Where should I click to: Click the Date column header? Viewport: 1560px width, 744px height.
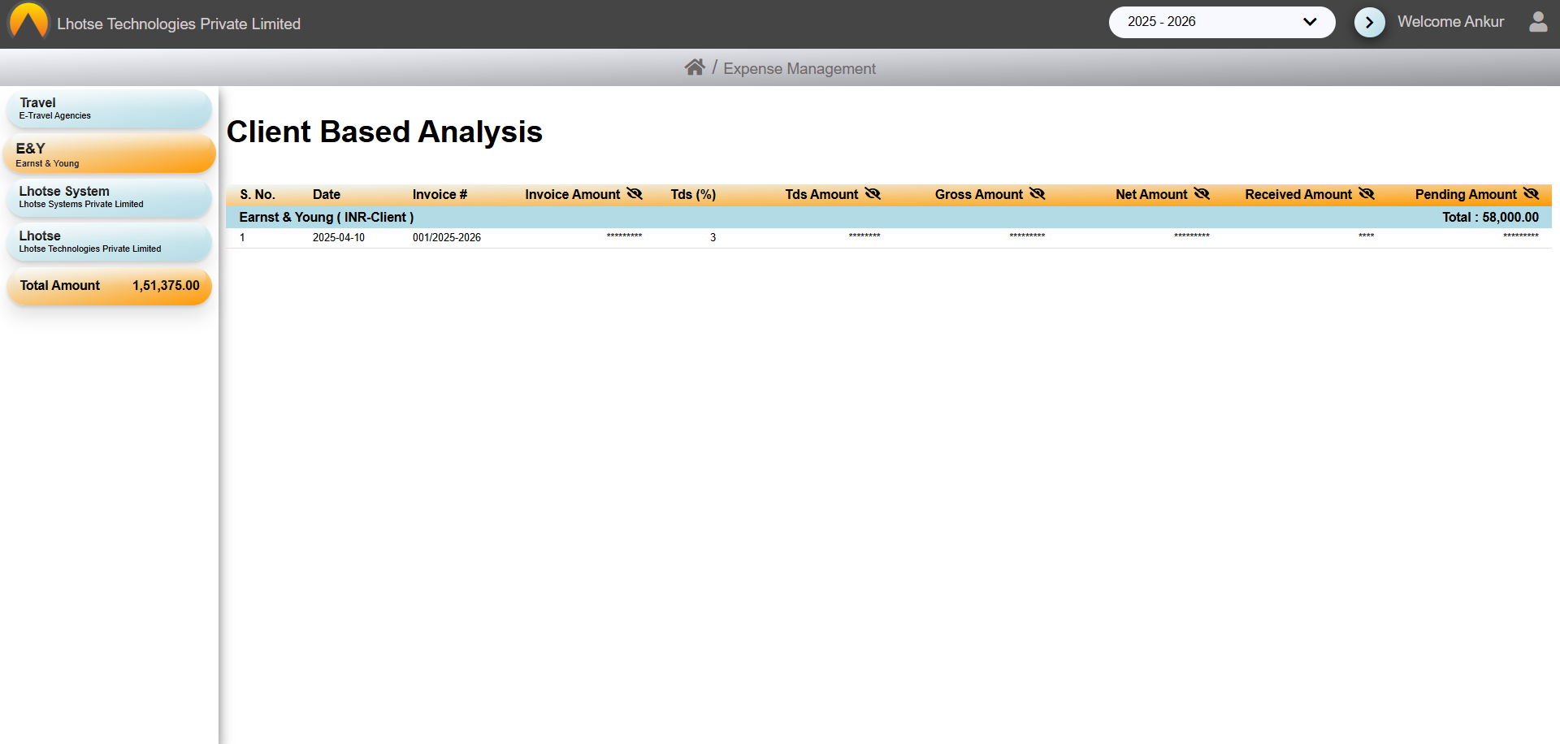click(327, 195)
